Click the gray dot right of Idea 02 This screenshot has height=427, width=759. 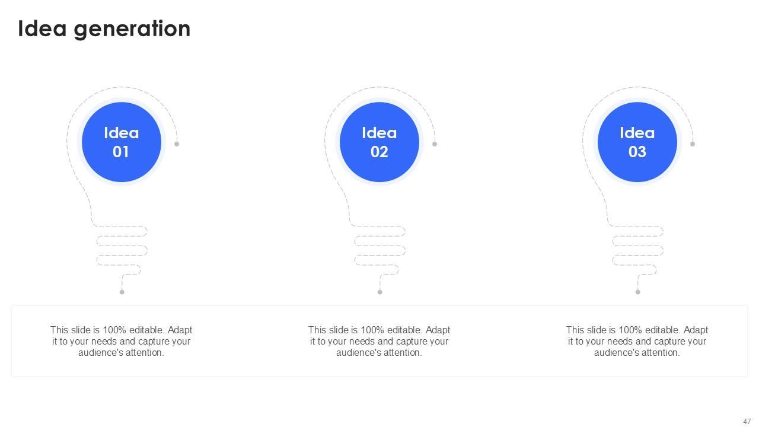tap(435, 144)
